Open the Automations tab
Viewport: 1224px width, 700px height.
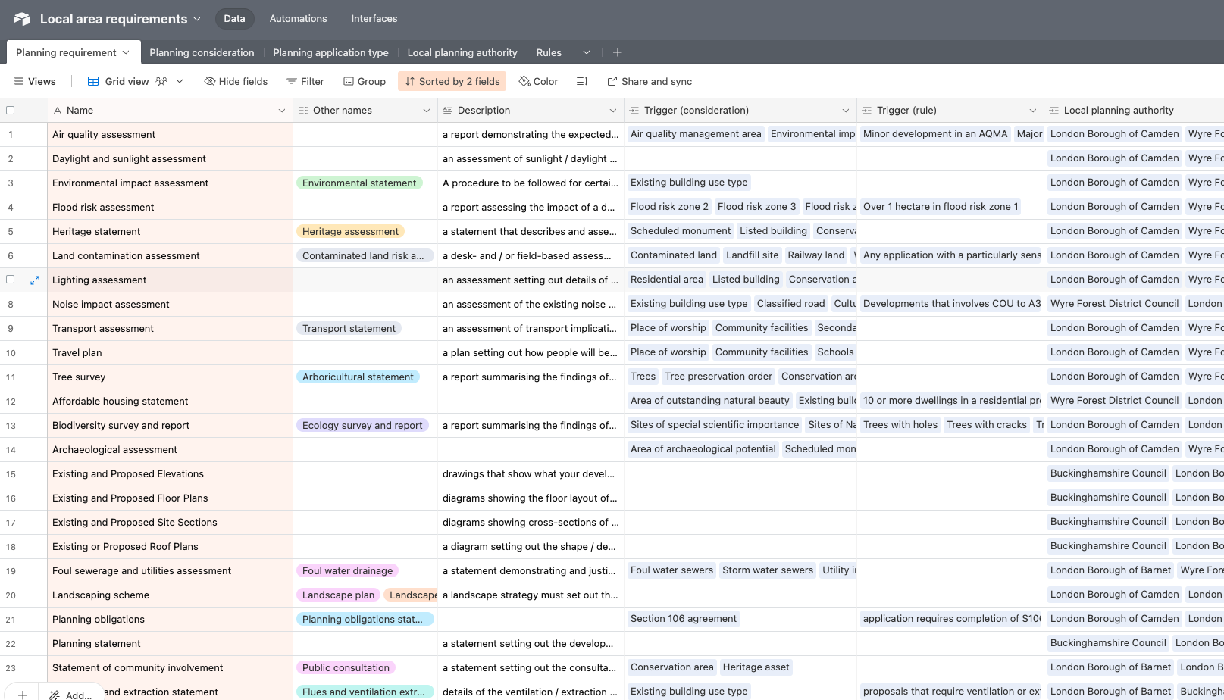(299, 19)
